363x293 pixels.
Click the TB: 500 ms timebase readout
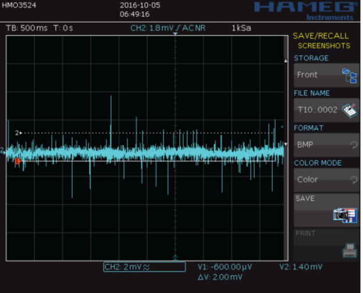(x=27, y=28)
